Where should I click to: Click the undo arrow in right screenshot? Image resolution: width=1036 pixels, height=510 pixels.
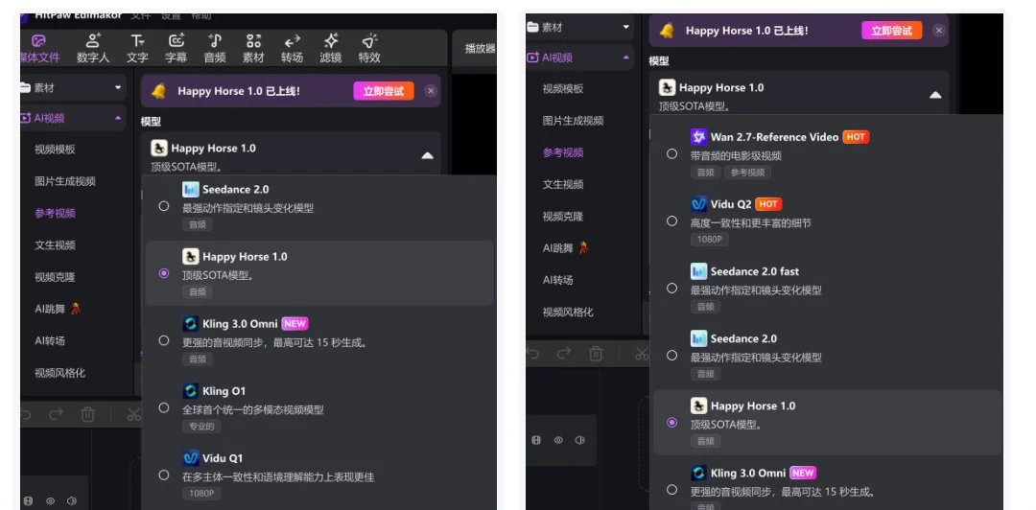[532, 354]
